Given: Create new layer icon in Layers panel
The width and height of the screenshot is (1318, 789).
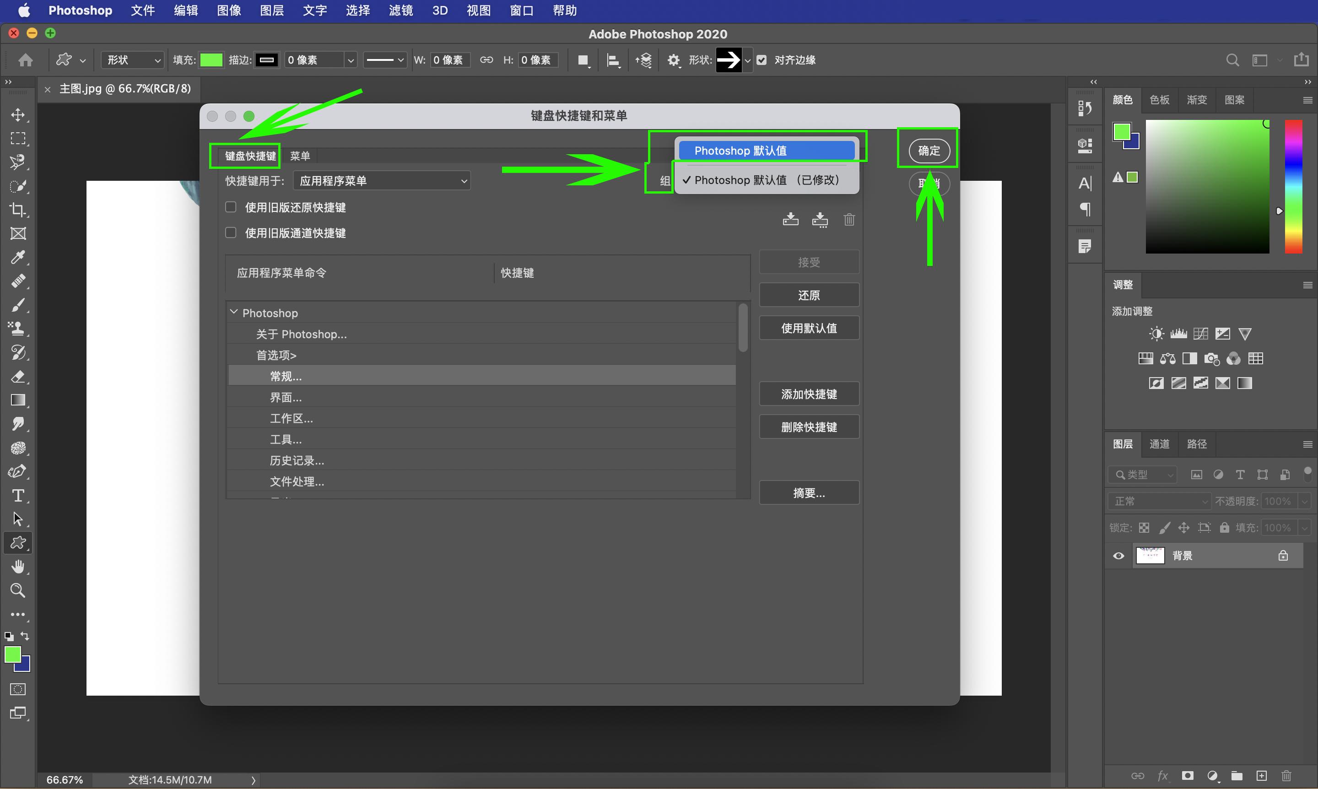Looking at the screenshot, I should click(x=1261, y=776).
